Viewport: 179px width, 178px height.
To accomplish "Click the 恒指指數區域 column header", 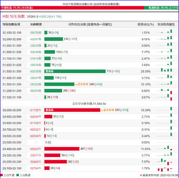I will (11, 24).
